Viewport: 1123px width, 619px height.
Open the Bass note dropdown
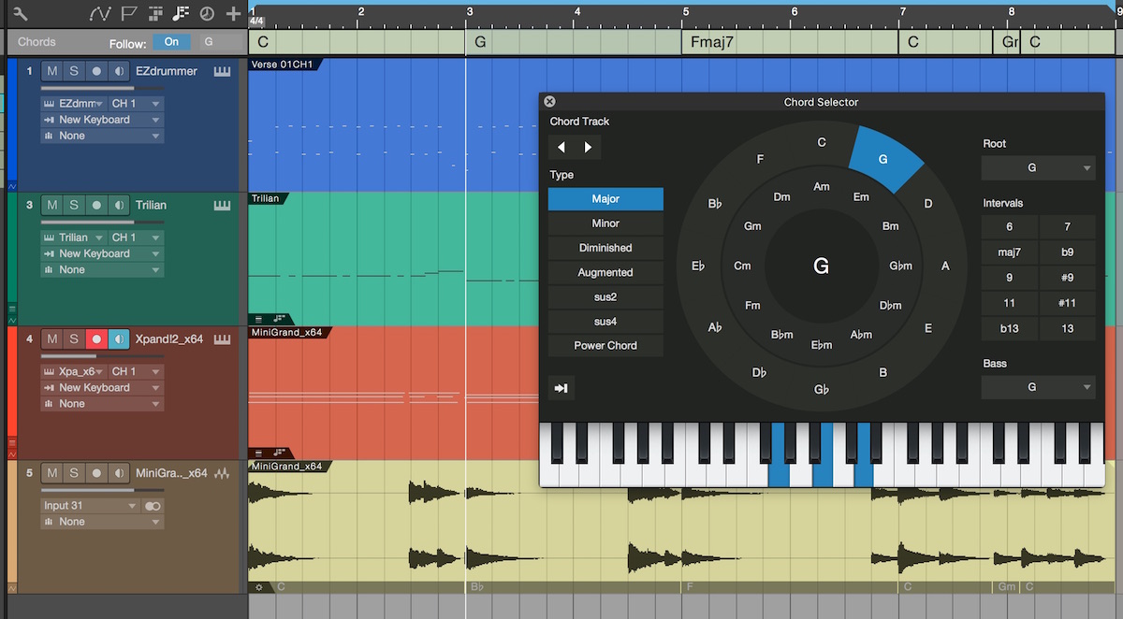pos(1038,387)
